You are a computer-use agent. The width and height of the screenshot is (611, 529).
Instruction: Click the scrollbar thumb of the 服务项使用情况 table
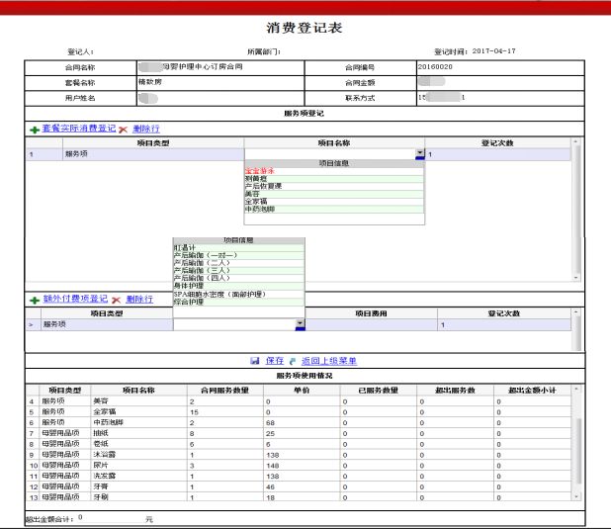(x=576, y=451)
